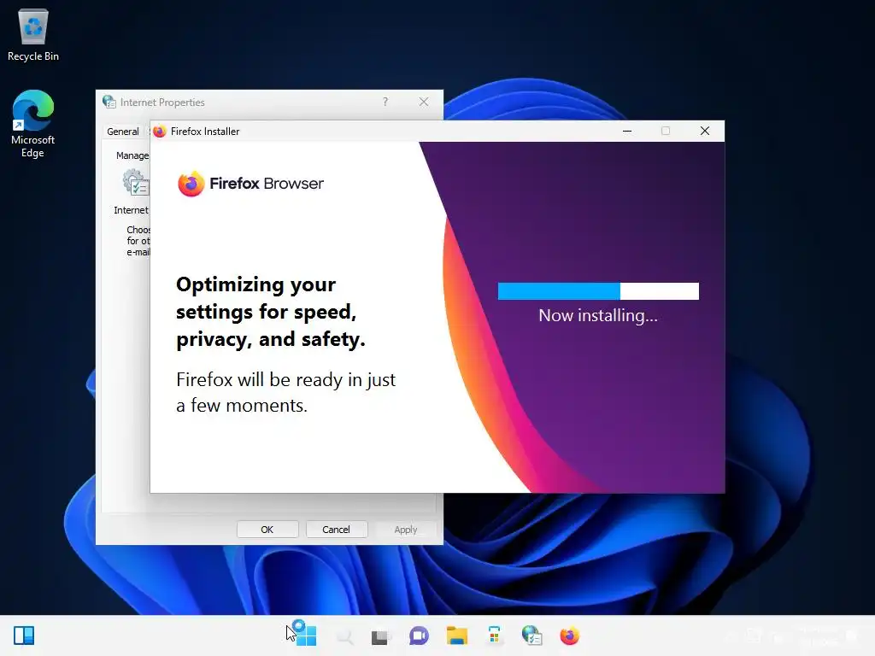The width and height of the screenshot is (875, 656).
Task: Click the Firefox Installer title bar icon
Action: [x=160, y=131]
